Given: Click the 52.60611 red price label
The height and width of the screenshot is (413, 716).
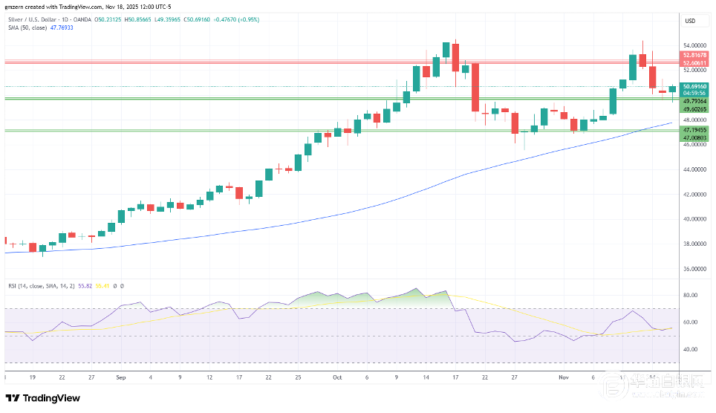Looking at the screenshot, I should click(x=694, y=63).
